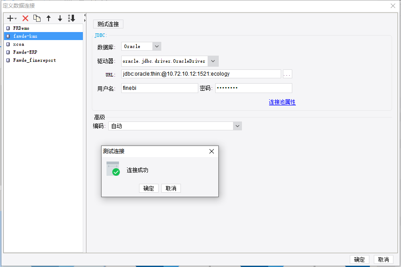Click the ellipsis button beside URL
Viewport: 401px width, 267px height.
[x=287, y=74]
